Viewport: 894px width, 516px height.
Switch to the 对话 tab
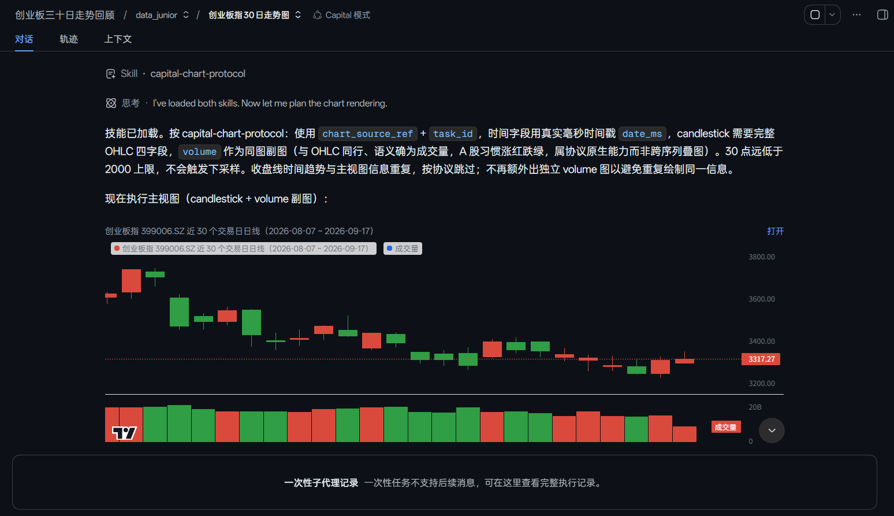[24, 39]
